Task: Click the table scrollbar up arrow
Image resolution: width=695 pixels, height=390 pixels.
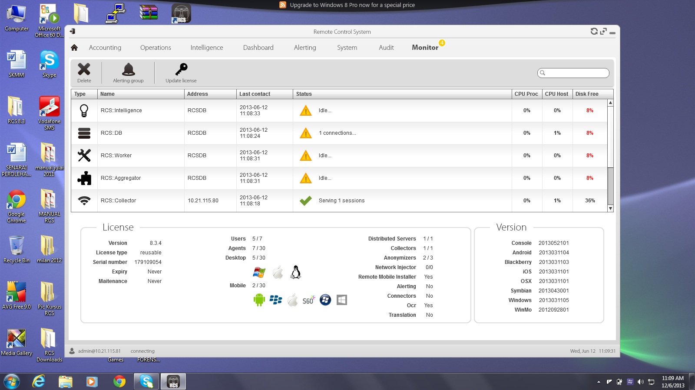Action: [x=610, y=103]
